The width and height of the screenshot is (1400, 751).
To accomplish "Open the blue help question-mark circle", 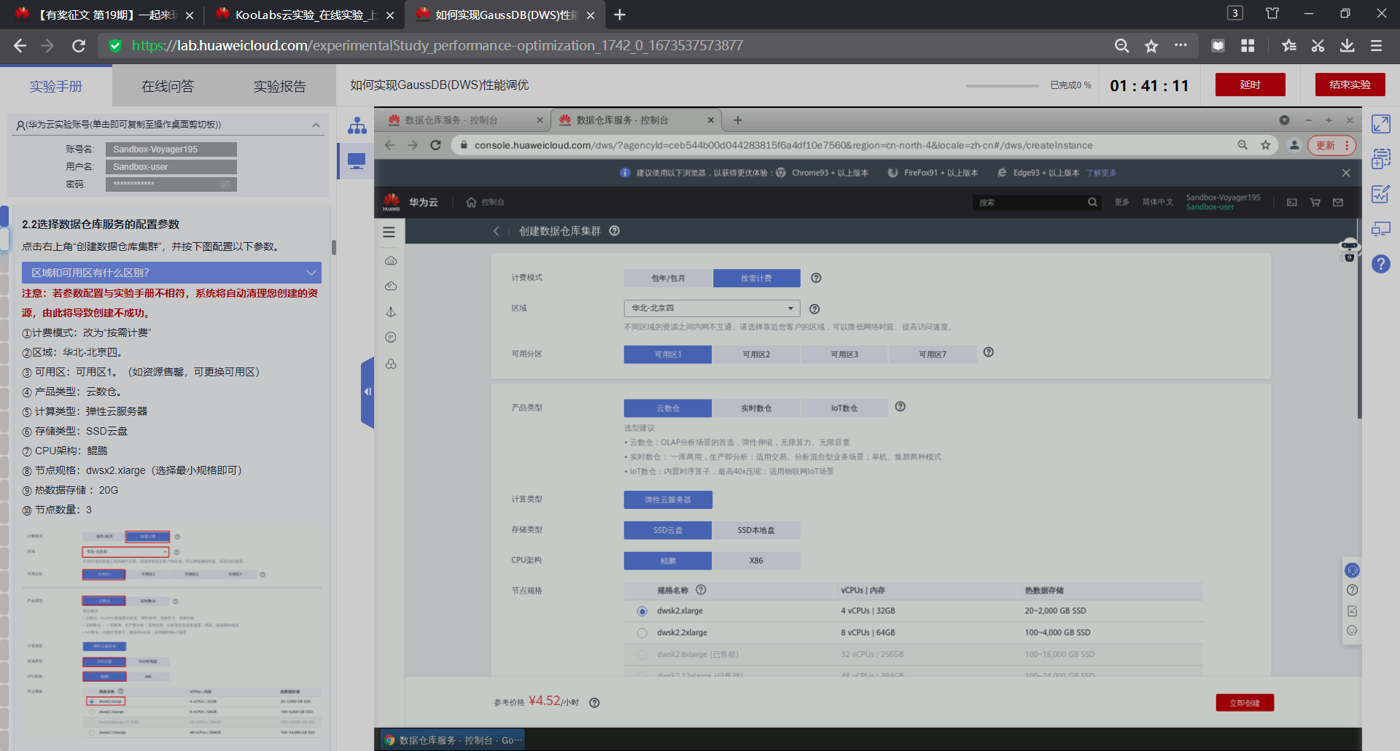I will pyautogui.click(x=1380, y=264).
